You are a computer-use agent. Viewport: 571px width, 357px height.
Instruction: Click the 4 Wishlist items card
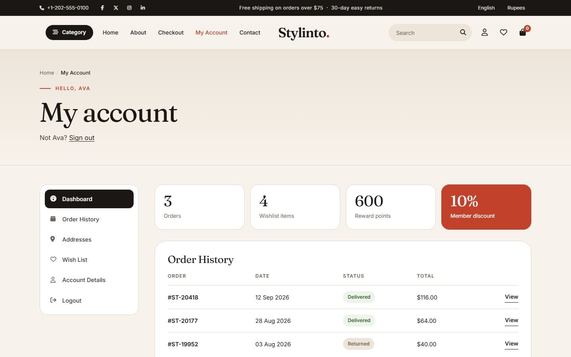pyautogui.click(x=295, y=207)
